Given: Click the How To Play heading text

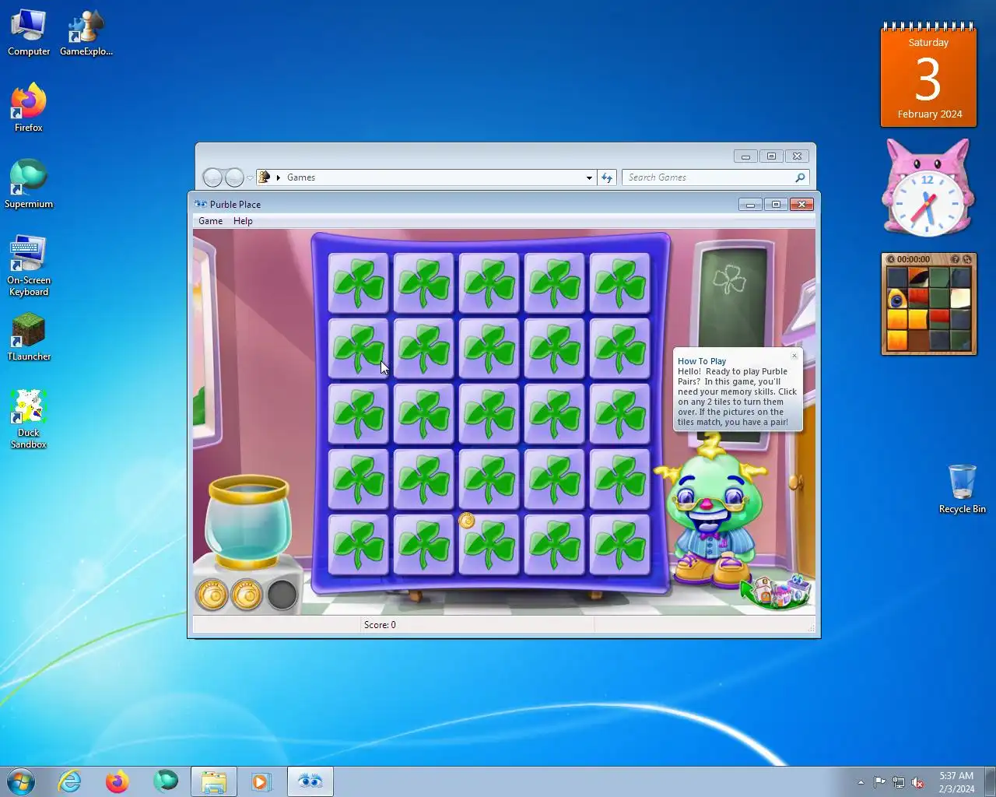Looking at the screenshot, I should pyautogui.click(x=702, y=361).
